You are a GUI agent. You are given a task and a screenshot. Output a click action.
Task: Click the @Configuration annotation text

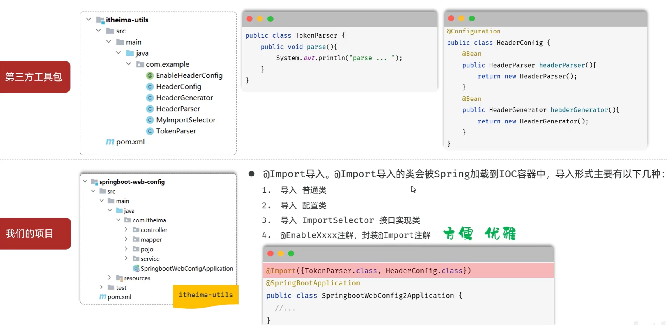pyautogui.click(x=474, y=31)
